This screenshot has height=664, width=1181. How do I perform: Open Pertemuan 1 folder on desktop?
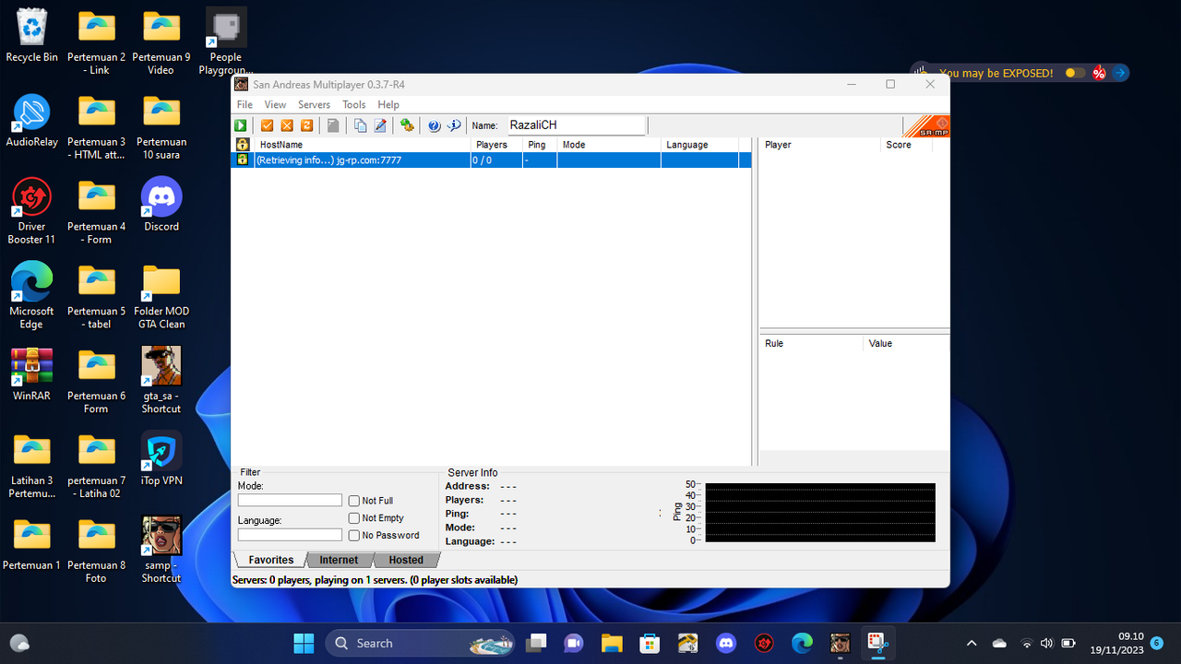(x=32, y=543)
